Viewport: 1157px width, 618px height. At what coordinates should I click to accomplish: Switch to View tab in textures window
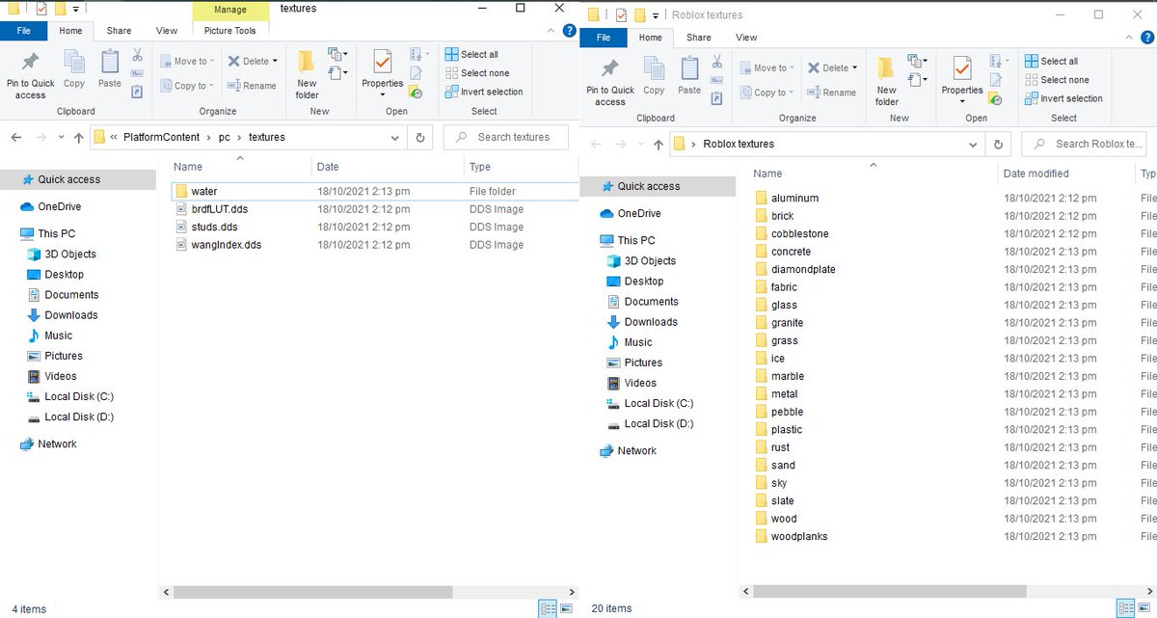(167, 31)
